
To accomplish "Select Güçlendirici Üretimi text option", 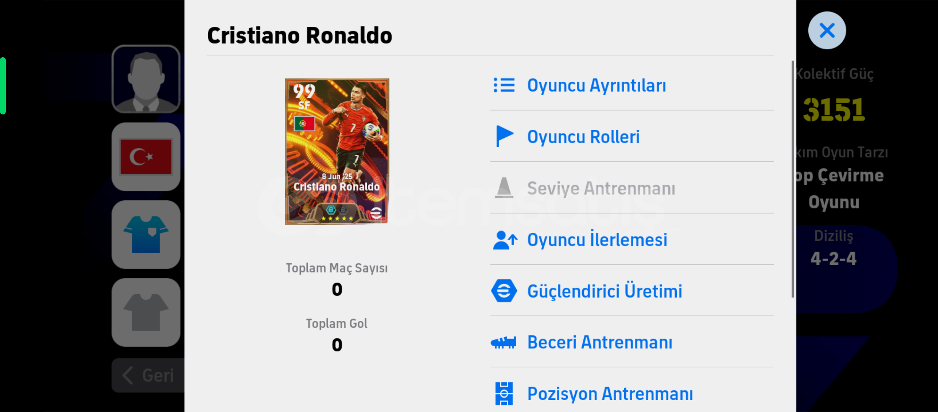I will point(605,291).
